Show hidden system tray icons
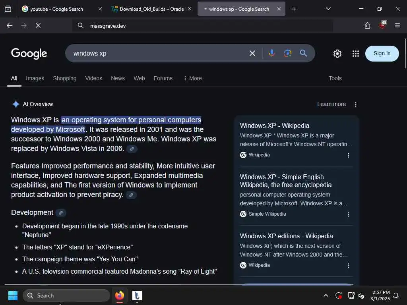 coord(326,295)
